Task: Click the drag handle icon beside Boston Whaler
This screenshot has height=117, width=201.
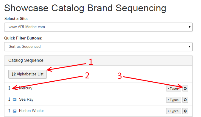Action: coord(9,110)
